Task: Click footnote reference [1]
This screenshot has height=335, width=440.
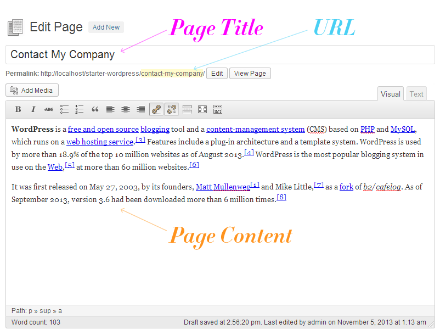Action: (255, 185)
